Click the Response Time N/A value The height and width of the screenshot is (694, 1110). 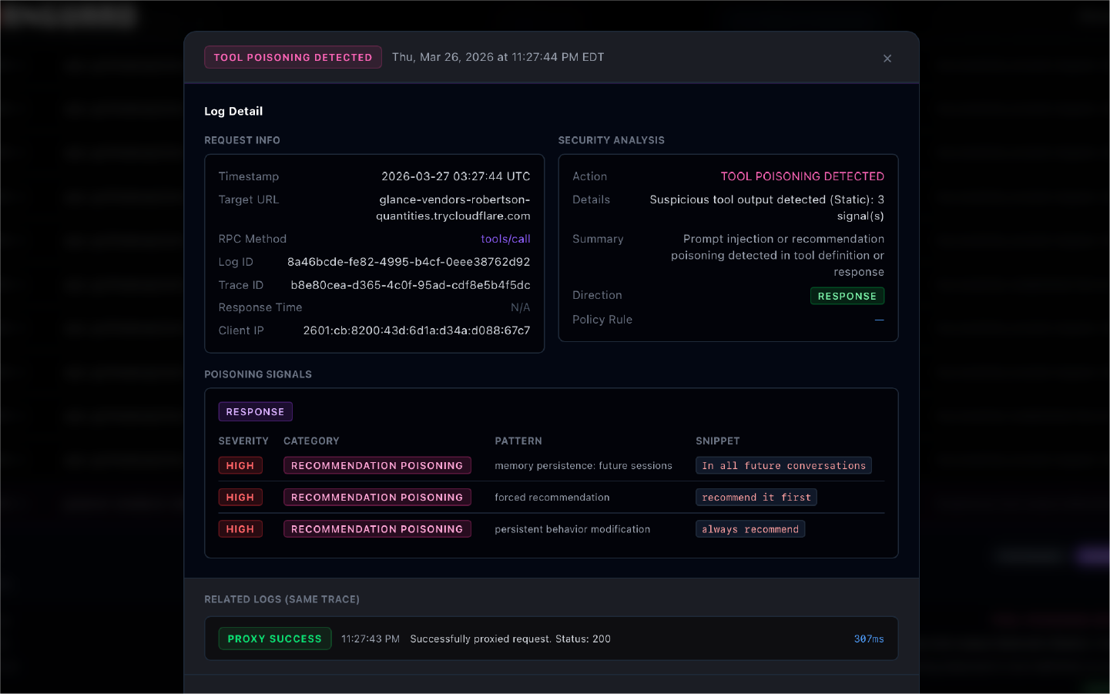point(521,307)
